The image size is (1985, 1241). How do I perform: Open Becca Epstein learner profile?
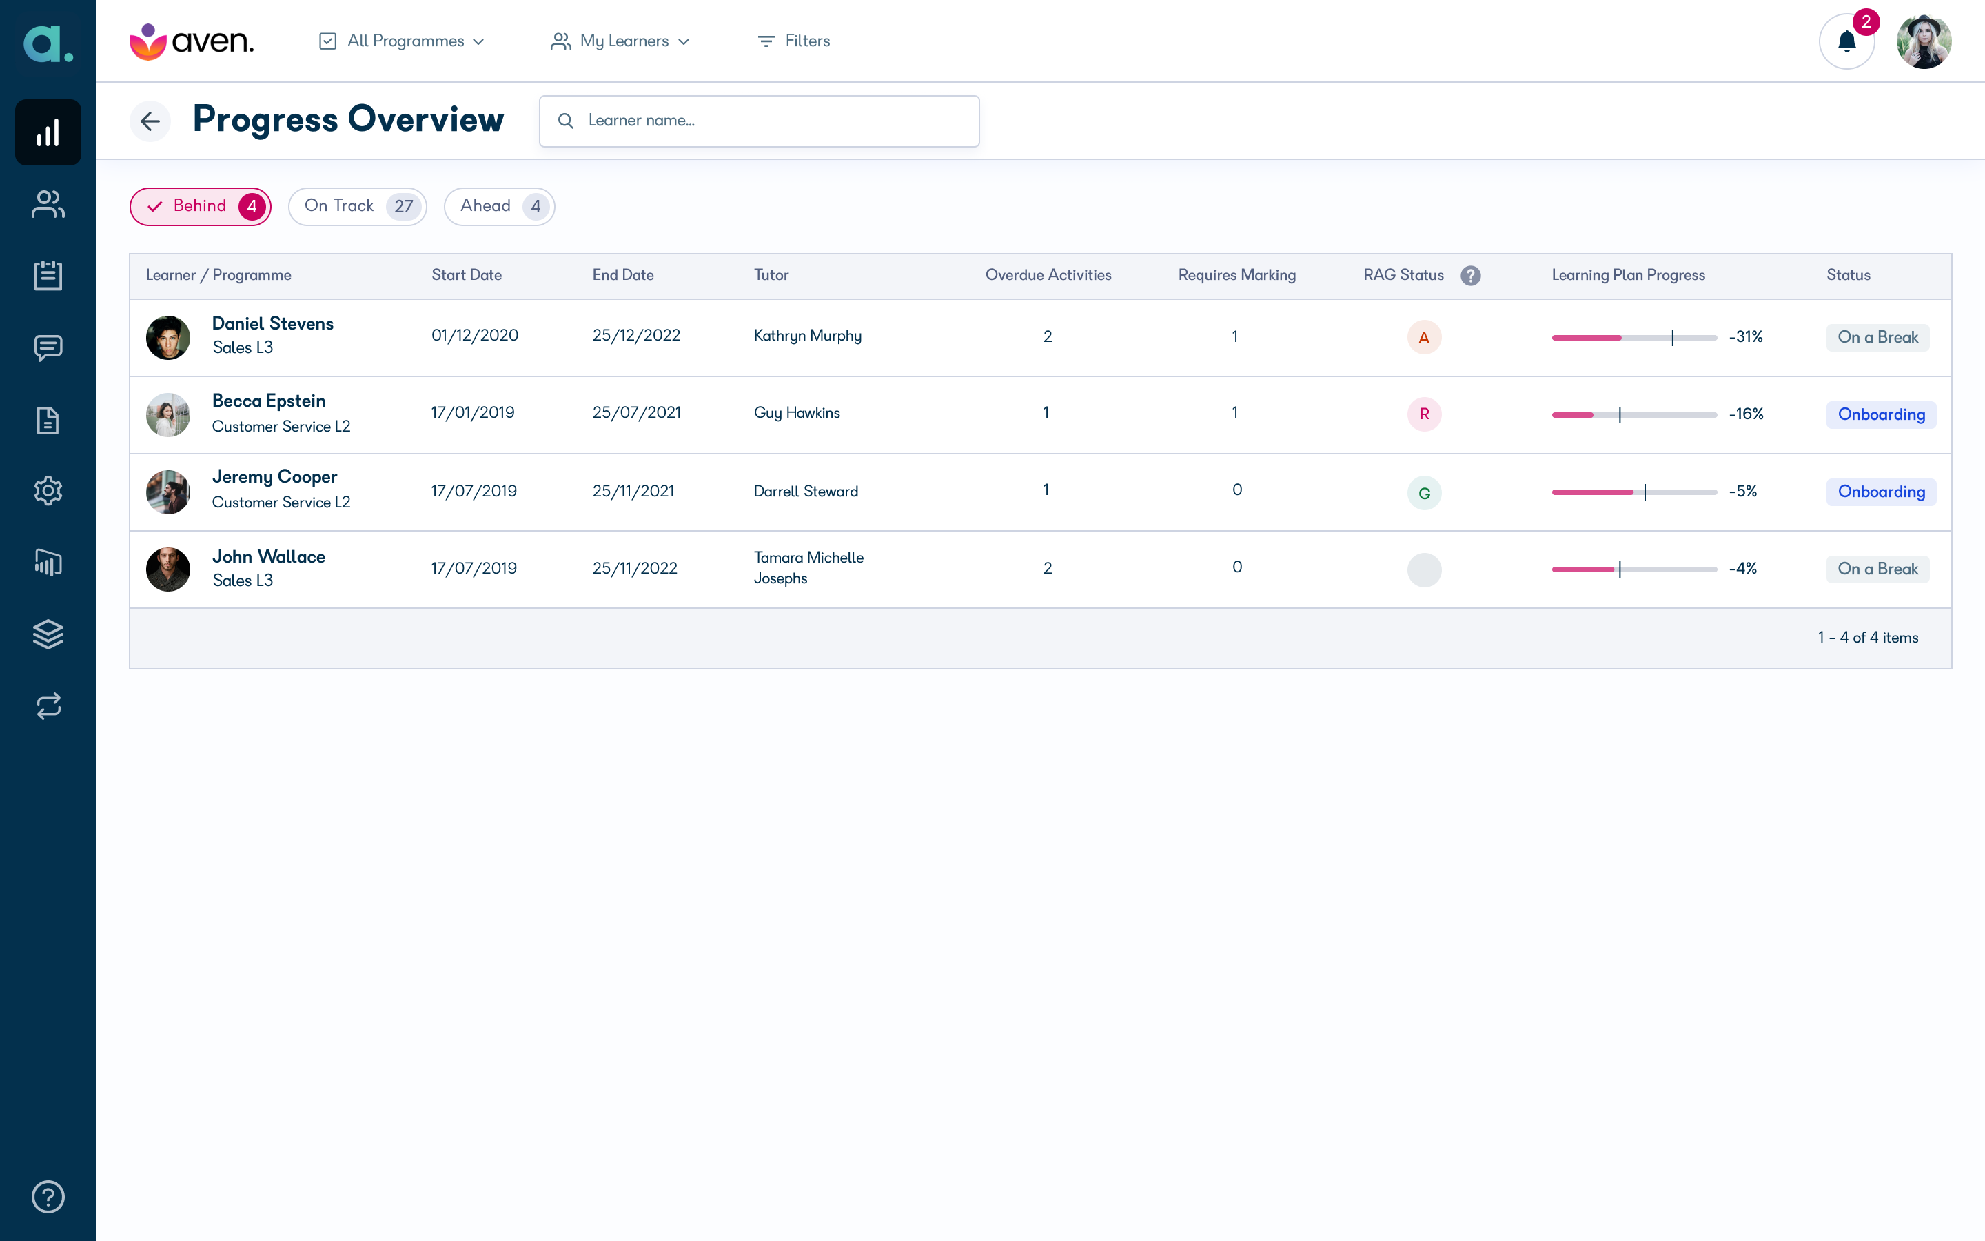[268, 401]
